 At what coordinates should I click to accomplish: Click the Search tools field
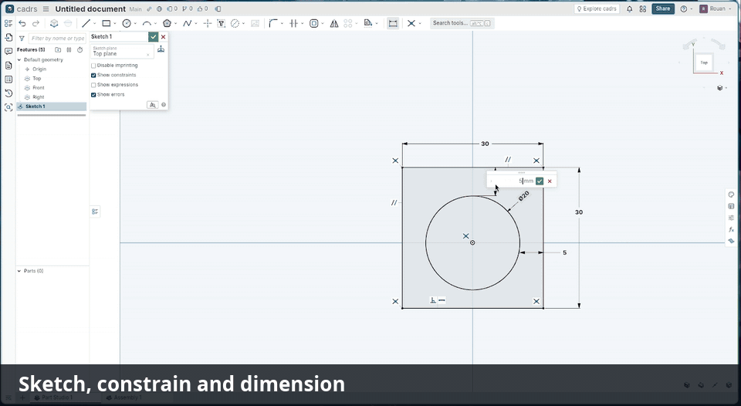[462, 23]
